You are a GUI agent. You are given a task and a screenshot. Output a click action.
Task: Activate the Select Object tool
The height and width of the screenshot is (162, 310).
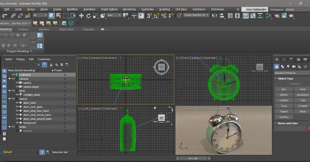coord(51,16)
